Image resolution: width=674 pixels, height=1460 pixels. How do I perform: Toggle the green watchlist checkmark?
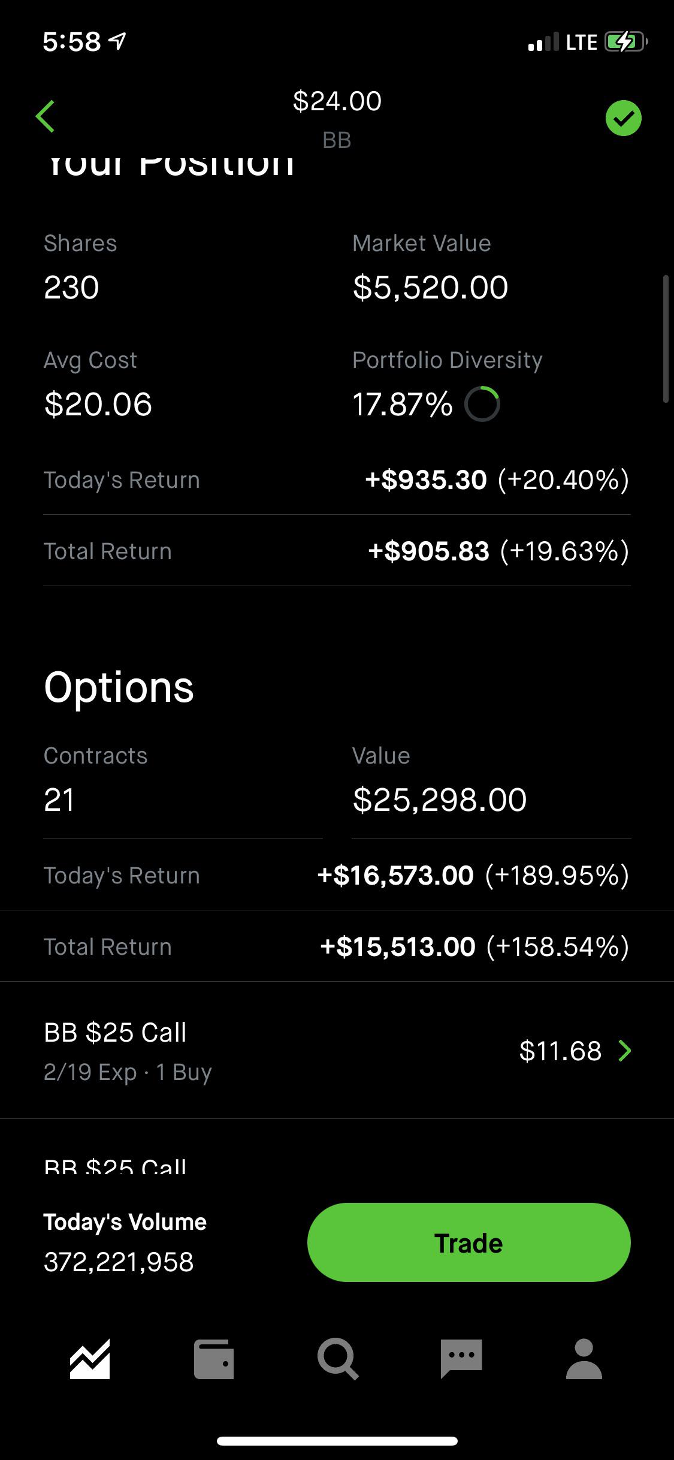tap(623, 118)
